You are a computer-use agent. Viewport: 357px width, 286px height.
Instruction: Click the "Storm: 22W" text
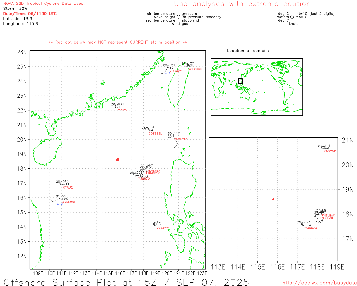click(x=15, y=9)
